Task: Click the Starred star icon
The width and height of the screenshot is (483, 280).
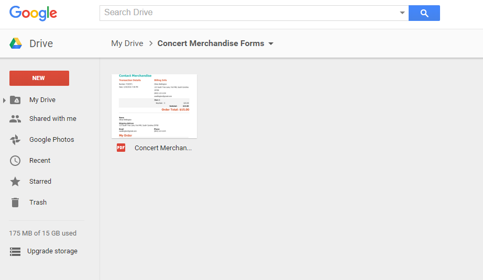Action: coord(15,182)
